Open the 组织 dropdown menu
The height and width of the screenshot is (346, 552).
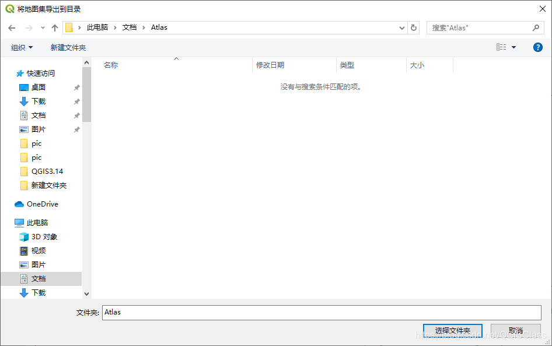tap(22, 47)
